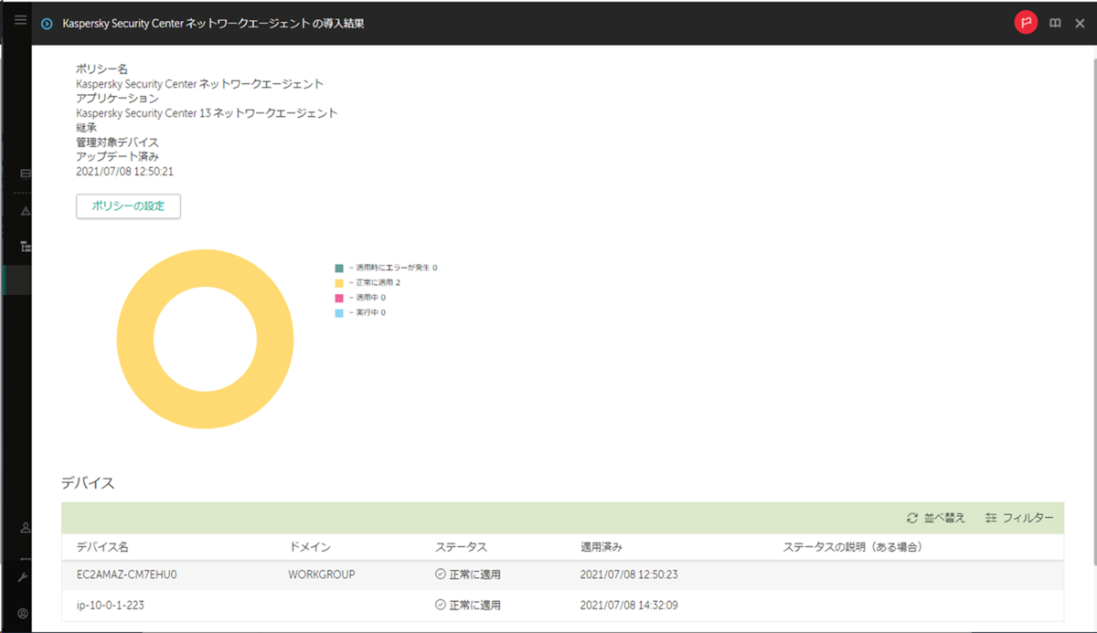Click the light blue 実行中 legend swatch
This screenshot has height=633, width=1097.
pyautogui.click(x=338, y=313)
